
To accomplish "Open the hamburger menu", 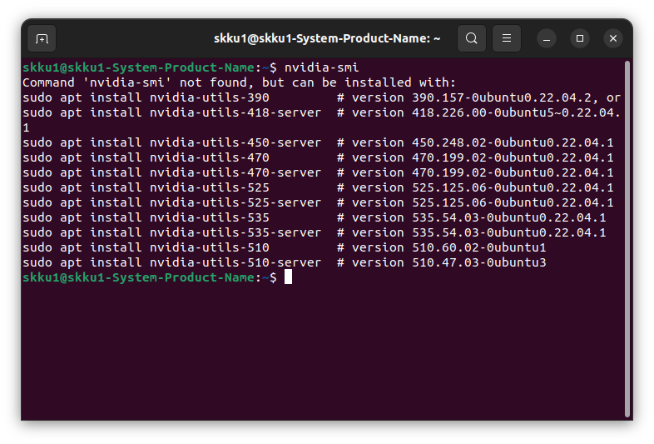I will coord(507,38).
